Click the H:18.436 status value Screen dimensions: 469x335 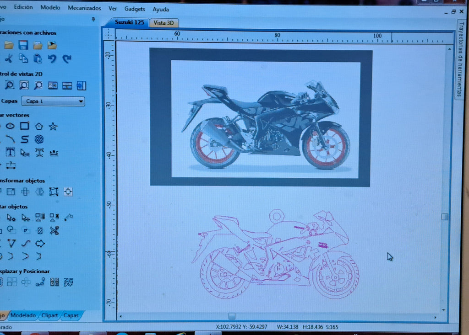[x=312, y=327]
